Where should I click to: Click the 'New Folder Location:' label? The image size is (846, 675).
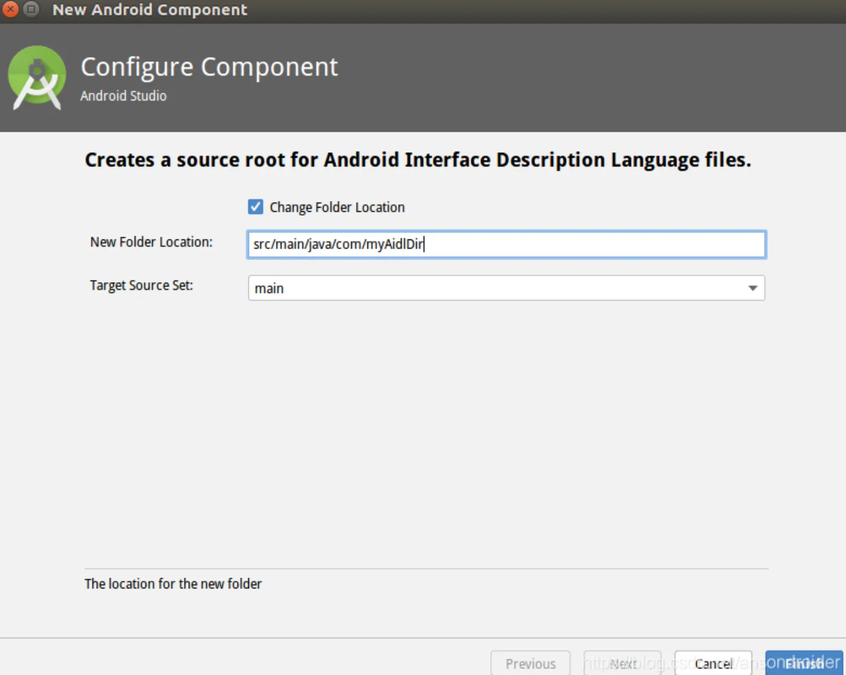tap(151, 242)
